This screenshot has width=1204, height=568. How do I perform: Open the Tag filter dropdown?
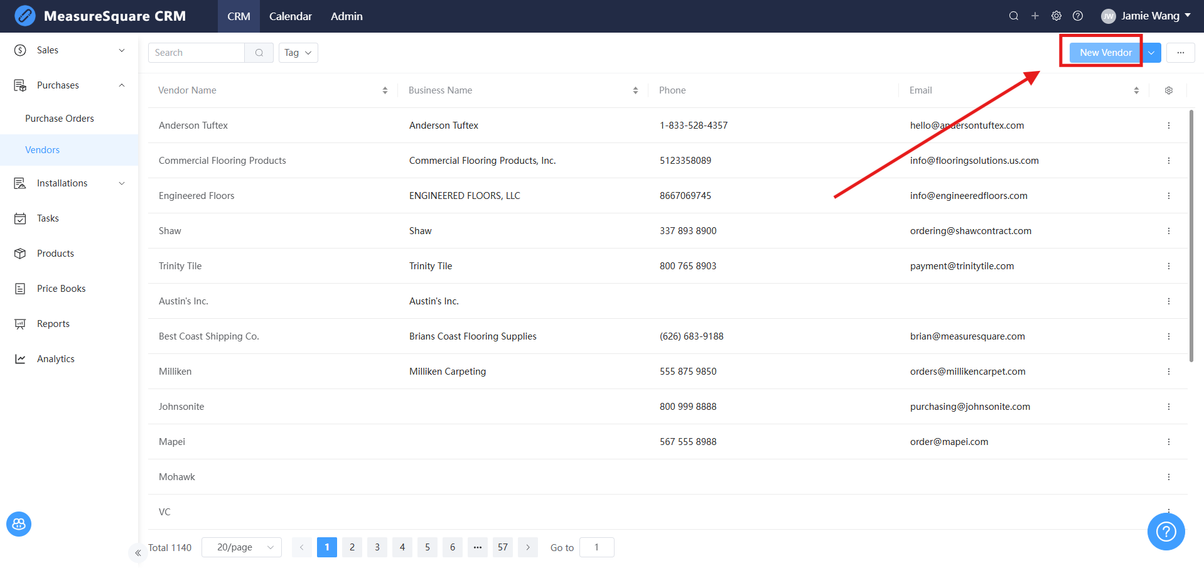pos(298,53)
